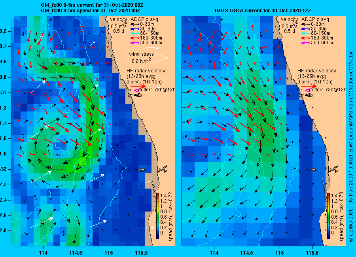Viewport: 356px width, 257px height.
Task: Click 'ADCP z avg' label in right panel
Action: pos(315,19)
